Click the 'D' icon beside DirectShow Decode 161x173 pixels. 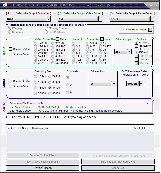(x=150, y=30)
